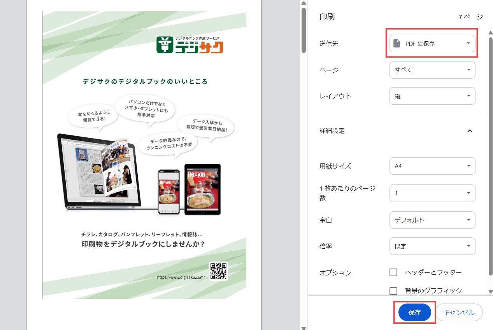The width and height of the screenshot is (493, 330).
Task: Click the green Digisaku logo in preview
Action: pyautogui.click(x=190, y=45)
